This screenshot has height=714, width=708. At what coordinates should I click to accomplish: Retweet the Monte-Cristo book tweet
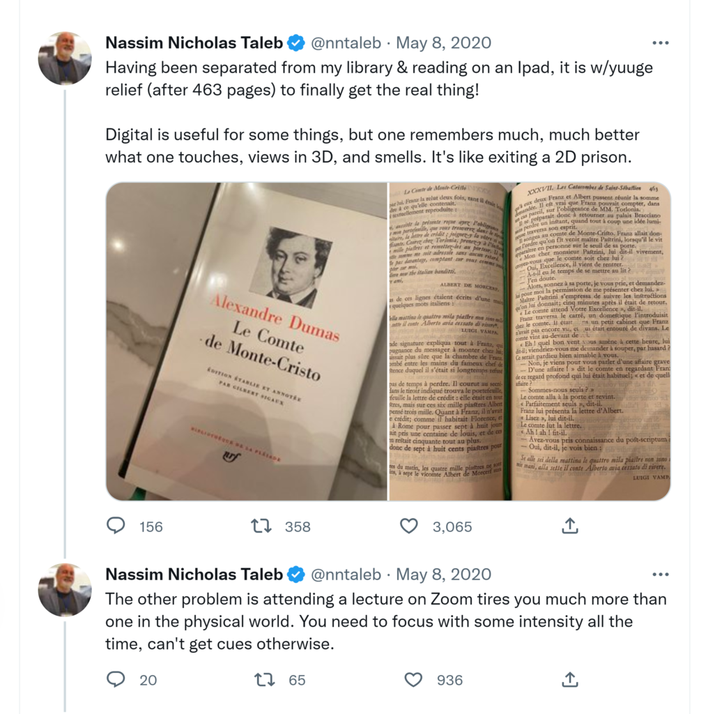(x=261, y=526)
